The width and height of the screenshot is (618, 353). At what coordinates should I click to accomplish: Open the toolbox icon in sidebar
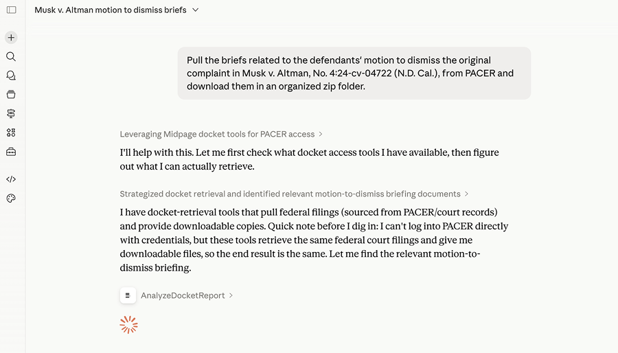click(x=11, y=152)
